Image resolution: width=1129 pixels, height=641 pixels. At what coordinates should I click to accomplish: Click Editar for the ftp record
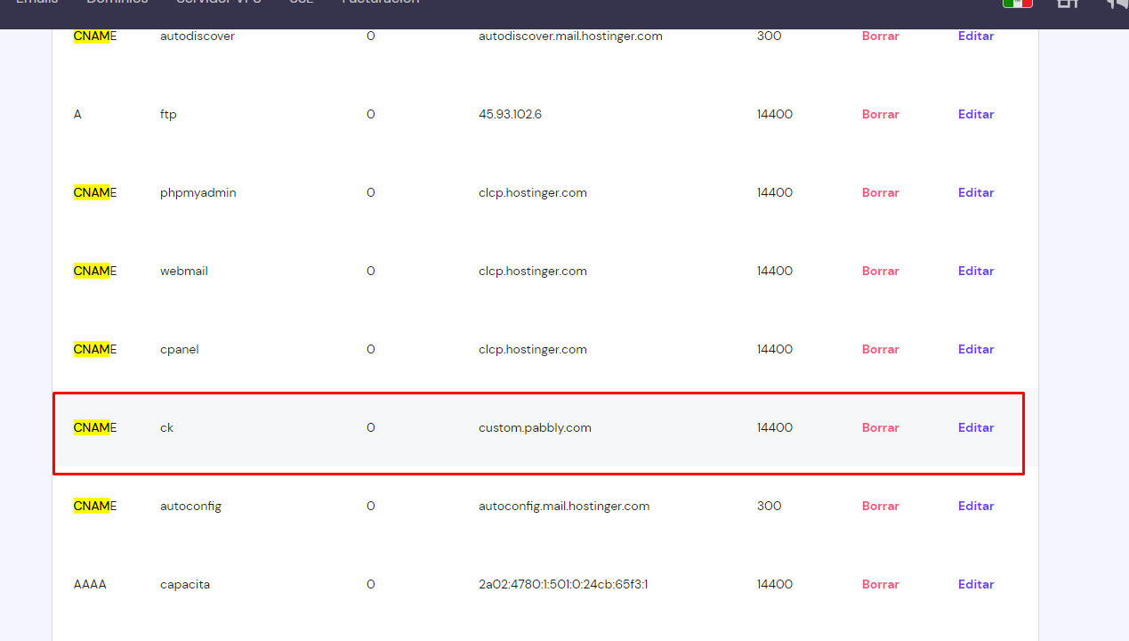976,115
